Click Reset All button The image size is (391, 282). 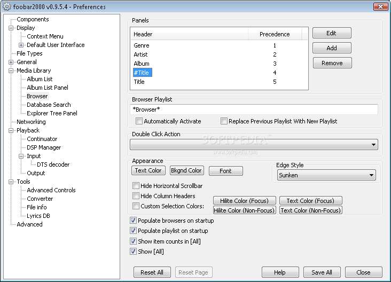point(152,272)
